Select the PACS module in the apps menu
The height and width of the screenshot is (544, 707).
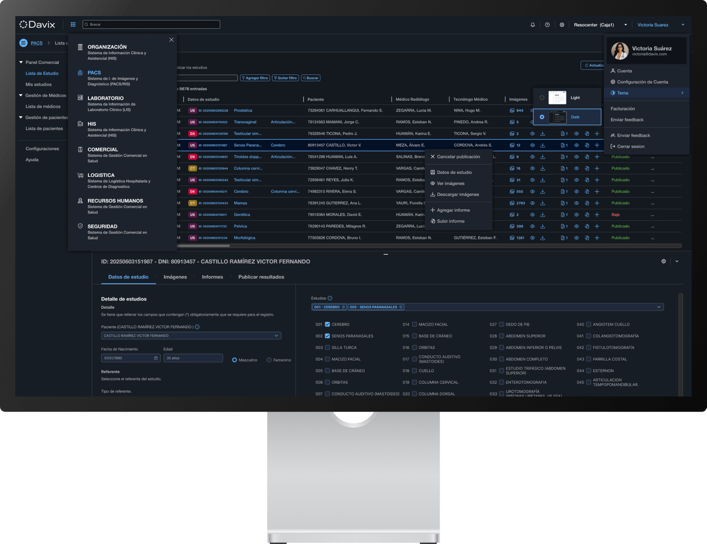pyautogui.click(x=94, y=73)
